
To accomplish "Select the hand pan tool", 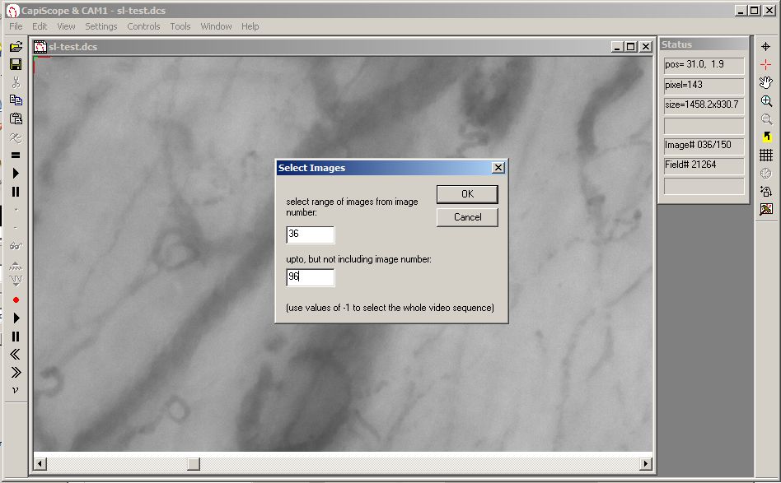I will click(x=766, y=82).
